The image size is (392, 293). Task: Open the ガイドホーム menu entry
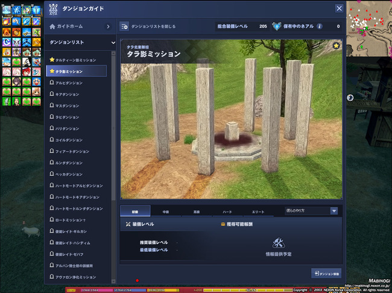click(80, 27)
